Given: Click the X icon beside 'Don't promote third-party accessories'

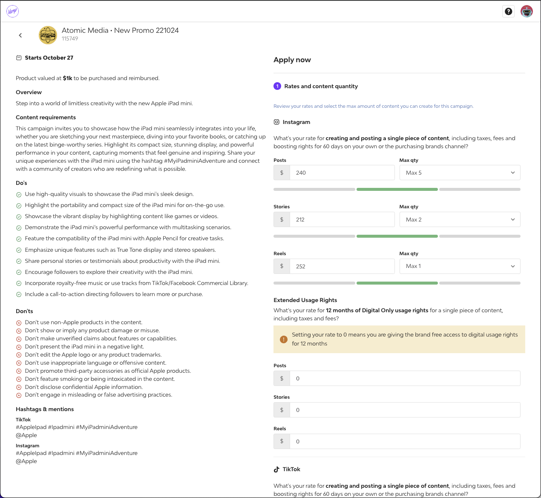Looking at the screenshot, I should point(19,371).
